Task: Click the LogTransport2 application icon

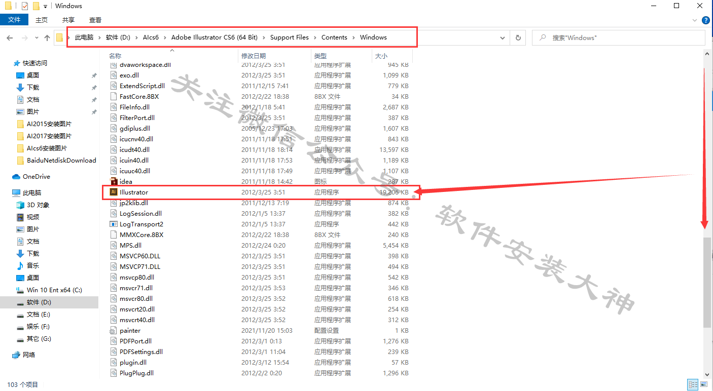Action: click(x=114, y=224)
